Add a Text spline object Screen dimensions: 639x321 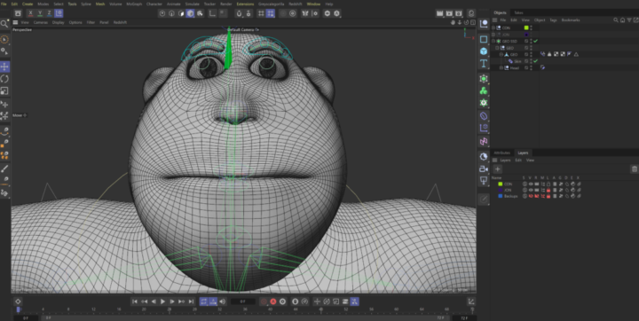[484, 63]
